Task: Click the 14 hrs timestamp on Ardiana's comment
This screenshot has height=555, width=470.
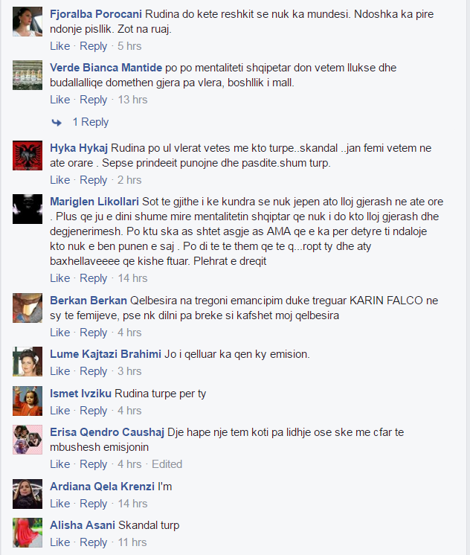Action: (132, 504)
